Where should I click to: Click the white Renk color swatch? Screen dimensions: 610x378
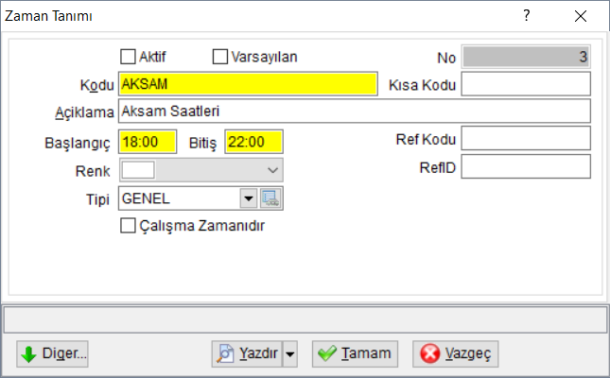coord(138,170)
